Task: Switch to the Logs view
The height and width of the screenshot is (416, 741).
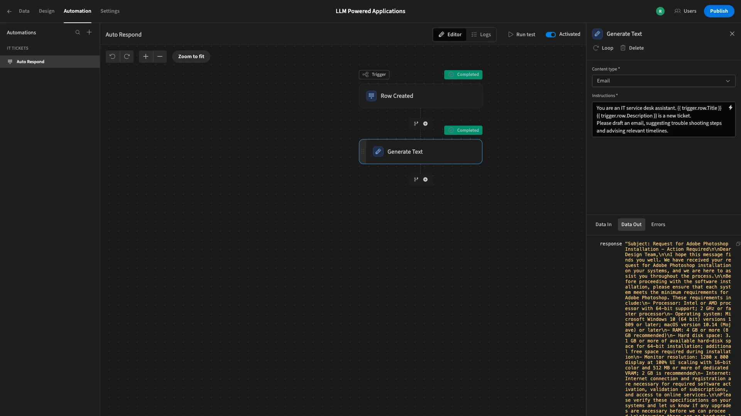Action: 481,34
